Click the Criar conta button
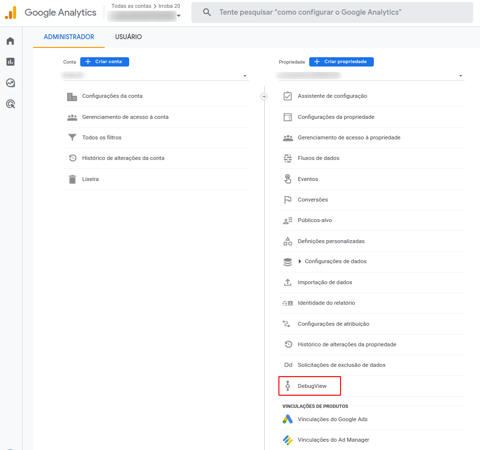 [105, 62]
